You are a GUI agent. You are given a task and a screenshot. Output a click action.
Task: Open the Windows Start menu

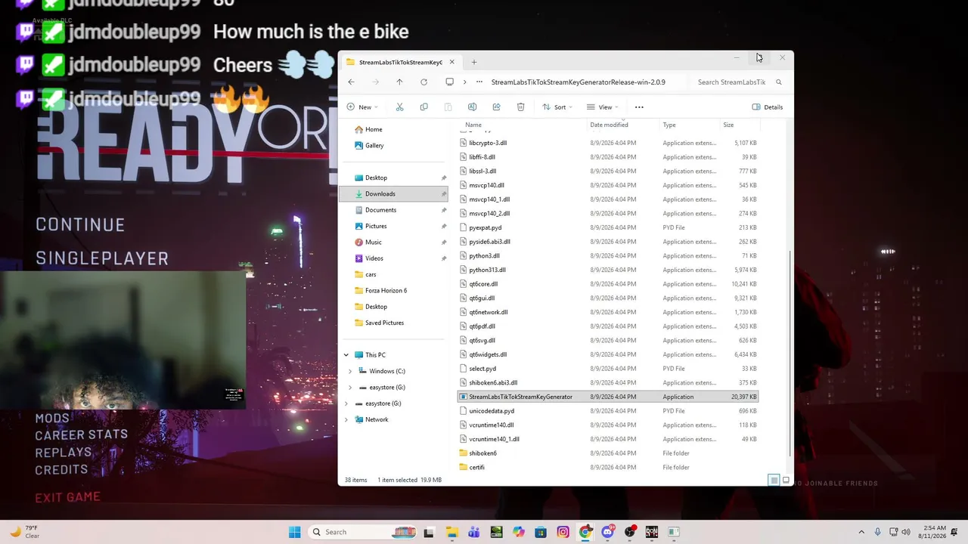295,532
